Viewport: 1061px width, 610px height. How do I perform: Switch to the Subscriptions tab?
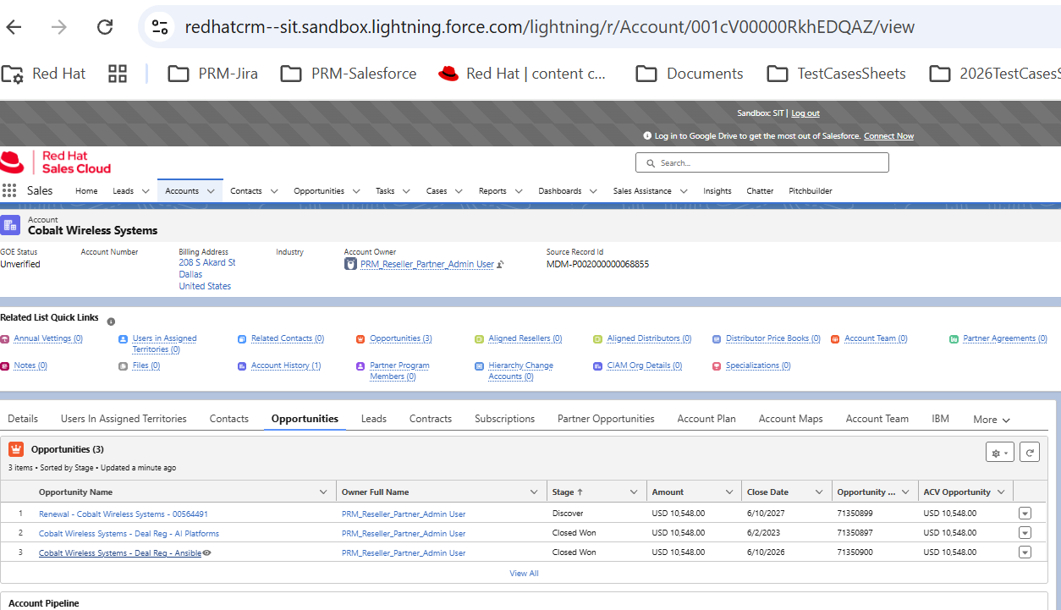504,419
